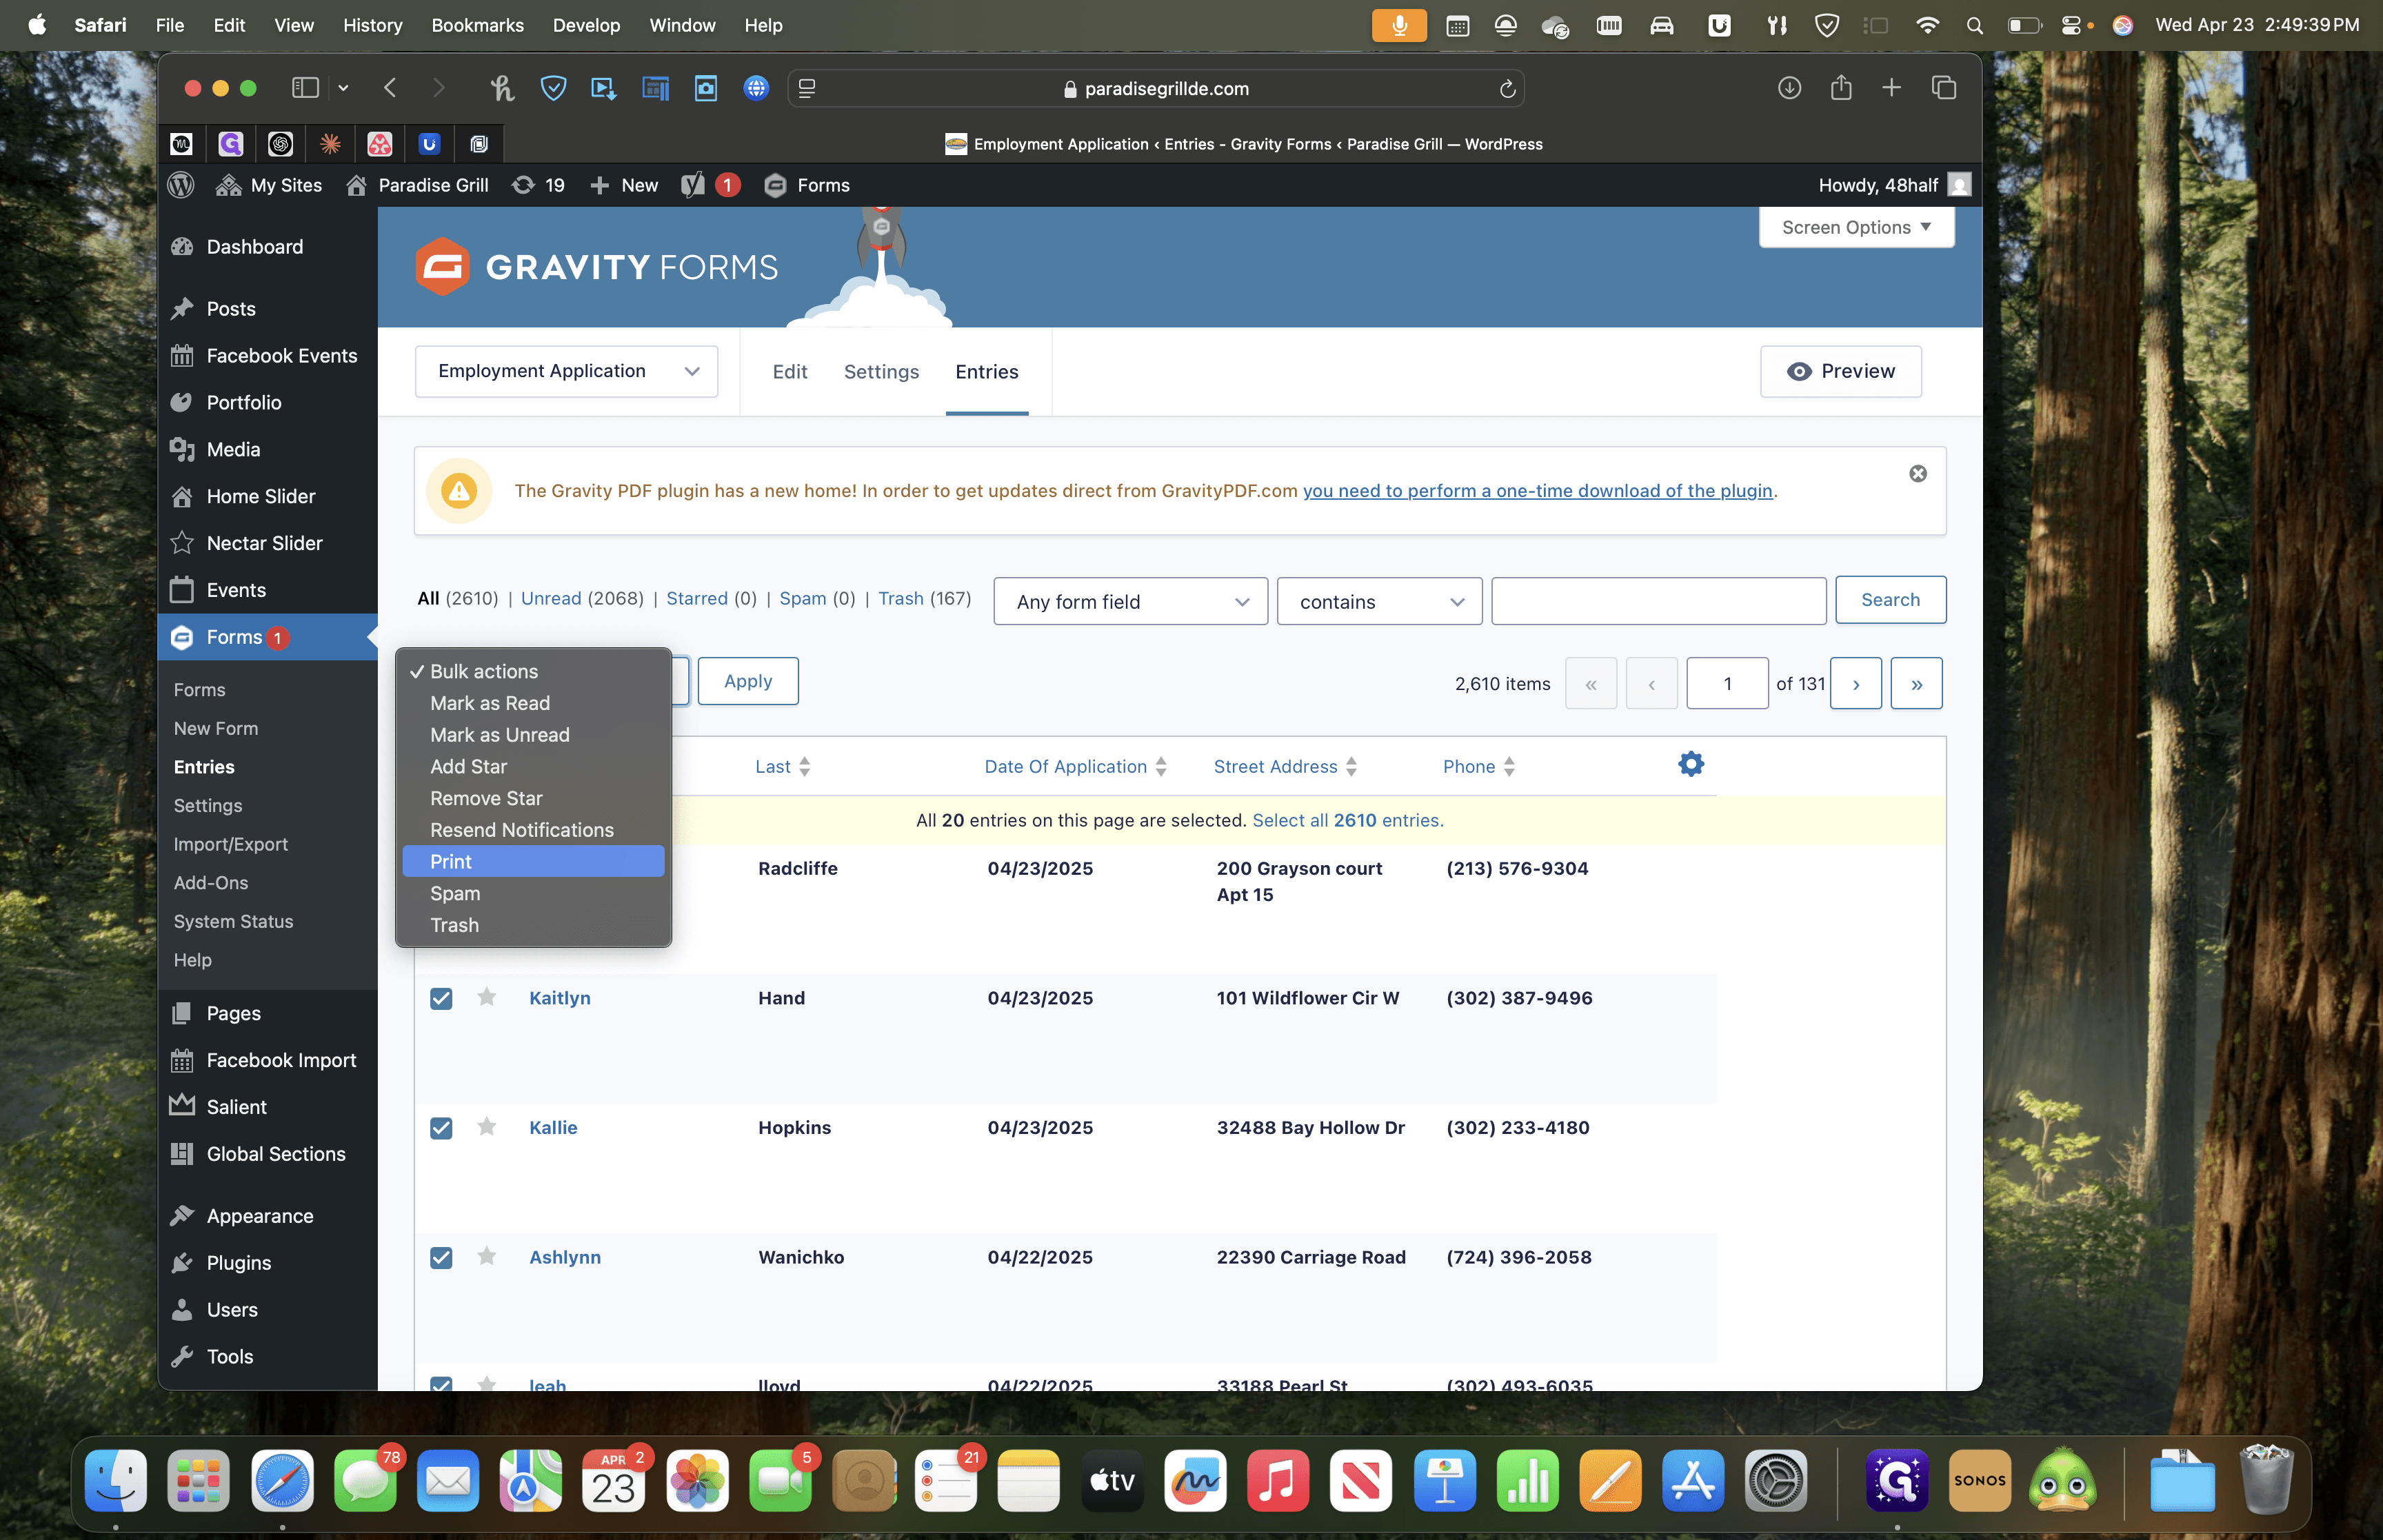Select Print from bulk actions menu
Viewport: 2383px width, 1540px height.
[x=533, y=861]
